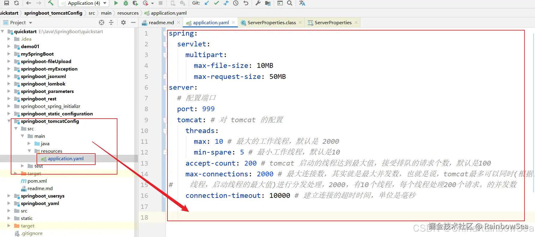The height and width of the screenshot is (237, 535).
Task: Click the profiler run icon
Action: (146, 3)
